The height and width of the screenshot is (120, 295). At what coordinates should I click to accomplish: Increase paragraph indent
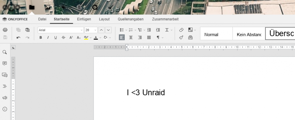click(x=158, y=30)
